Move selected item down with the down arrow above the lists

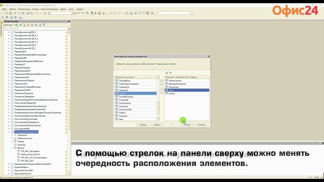[x=171, y=73]
